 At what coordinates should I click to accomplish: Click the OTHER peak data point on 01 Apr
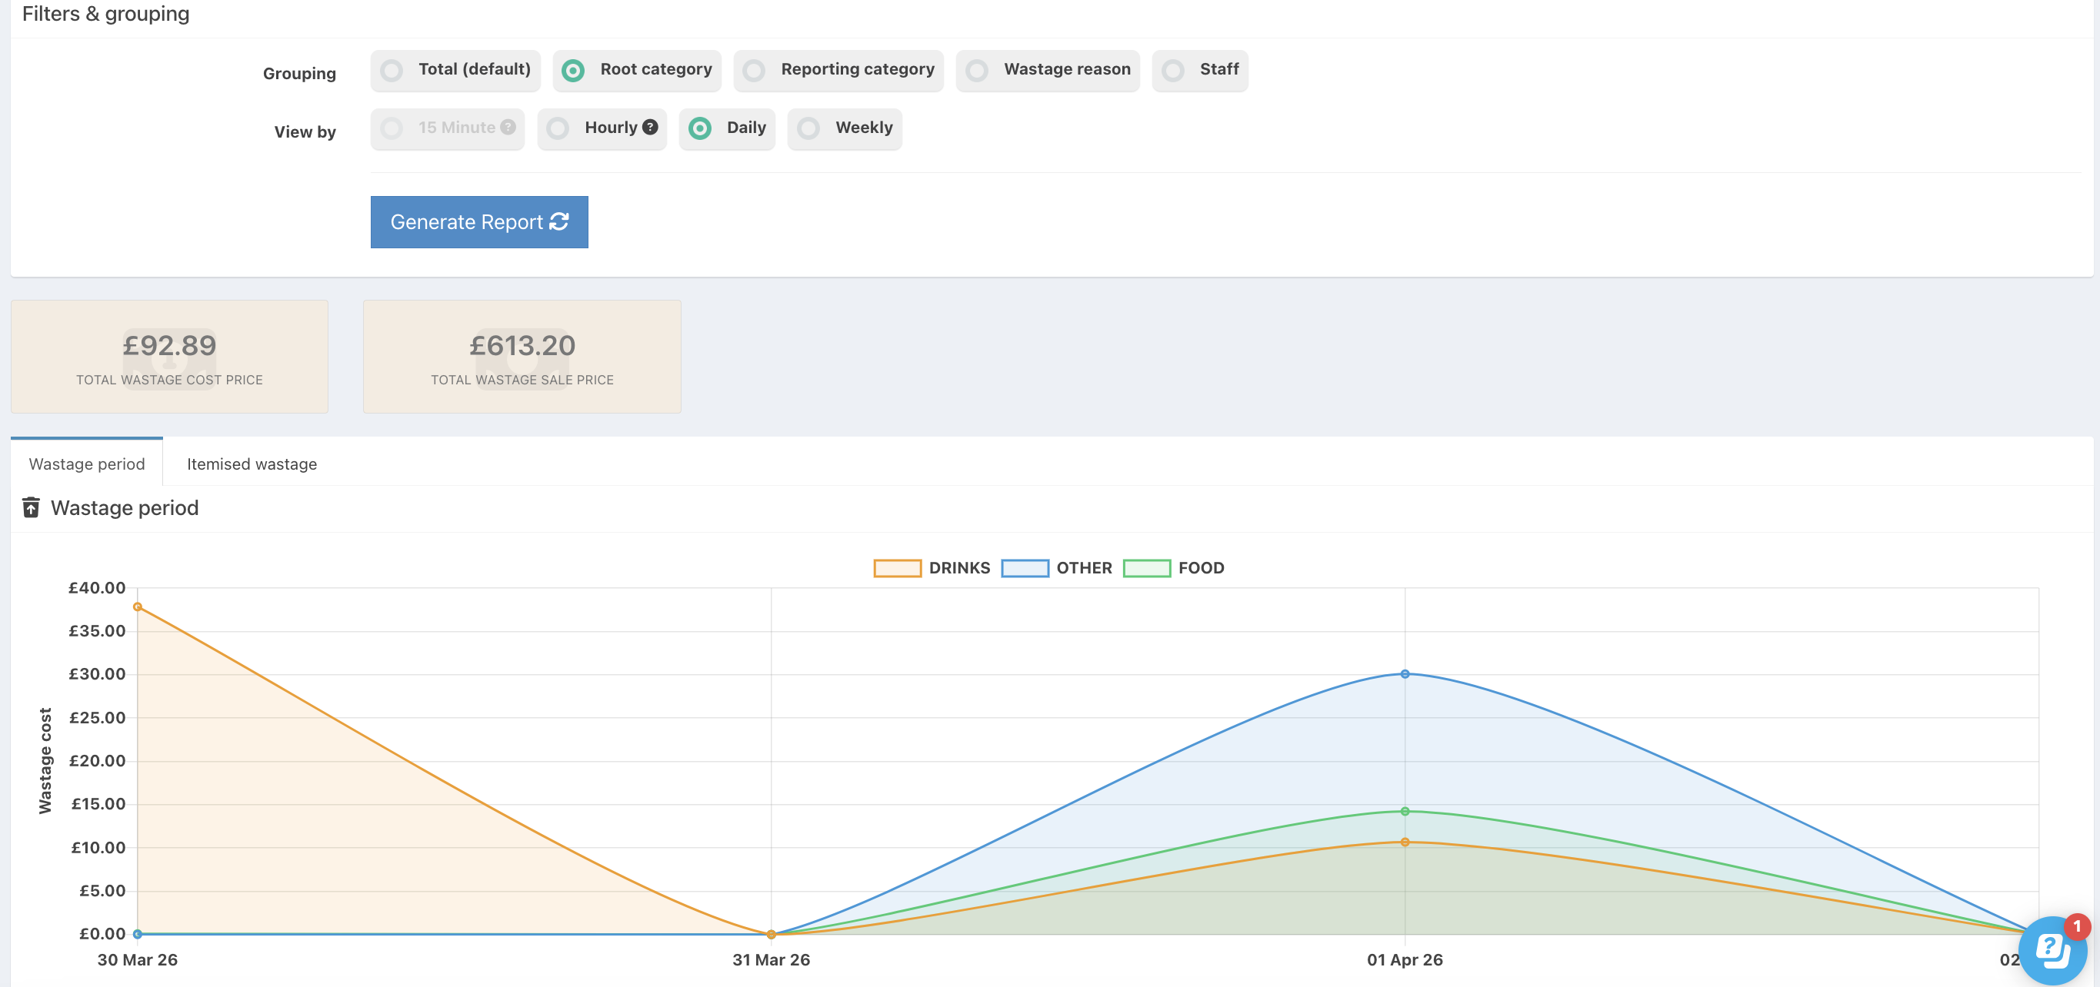click(x=1405, y=673)
